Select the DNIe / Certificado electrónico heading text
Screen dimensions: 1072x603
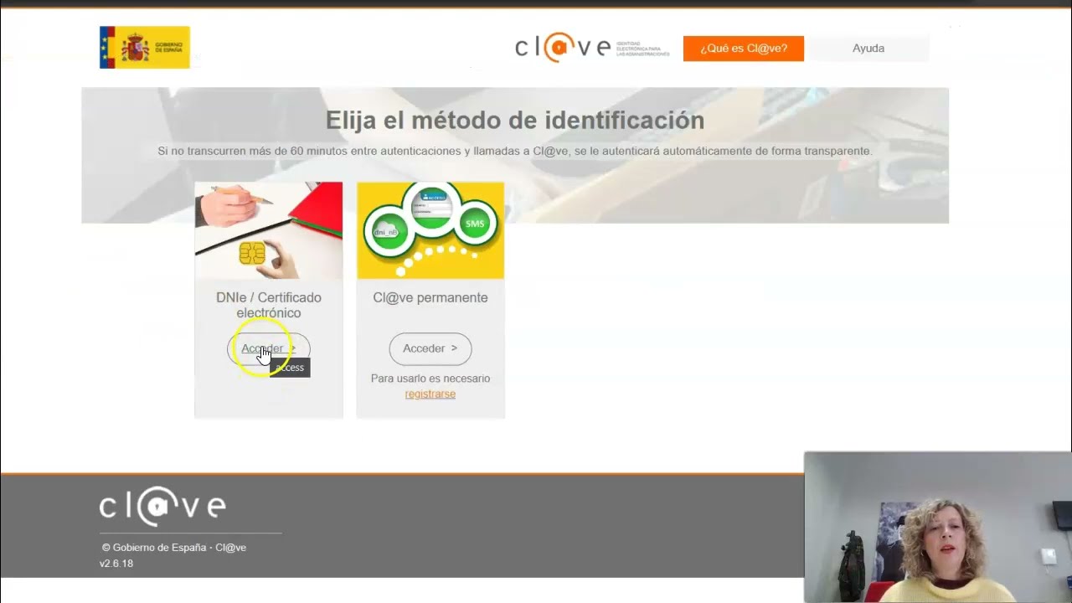[268, 305]
